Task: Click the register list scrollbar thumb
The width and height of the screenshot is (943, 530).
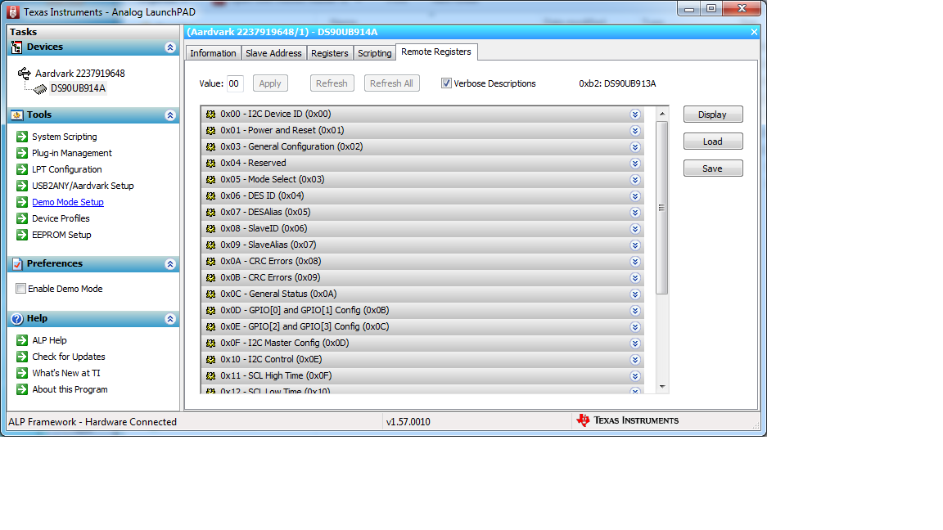Action: pyautogui.click(x=662, y=208)
